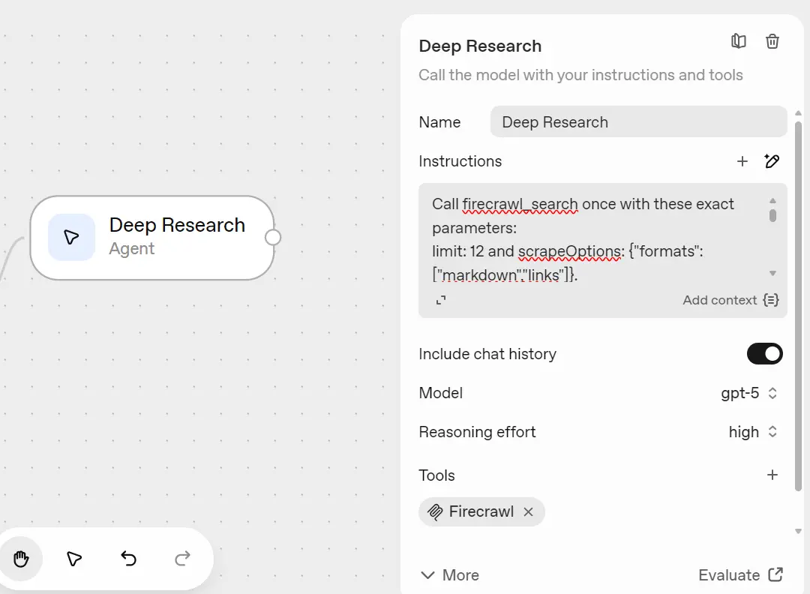Add a new tool with the plus icon
810x594 pixels.
click(x=772, y=475)
